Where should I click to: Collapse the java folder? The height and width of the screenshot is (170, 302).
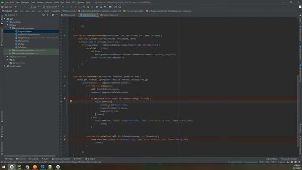tap(8, 25)
